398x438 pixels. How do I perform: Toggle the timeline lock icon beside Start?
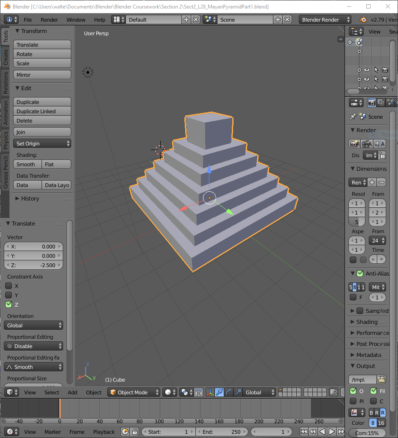[x=135, y=432]
